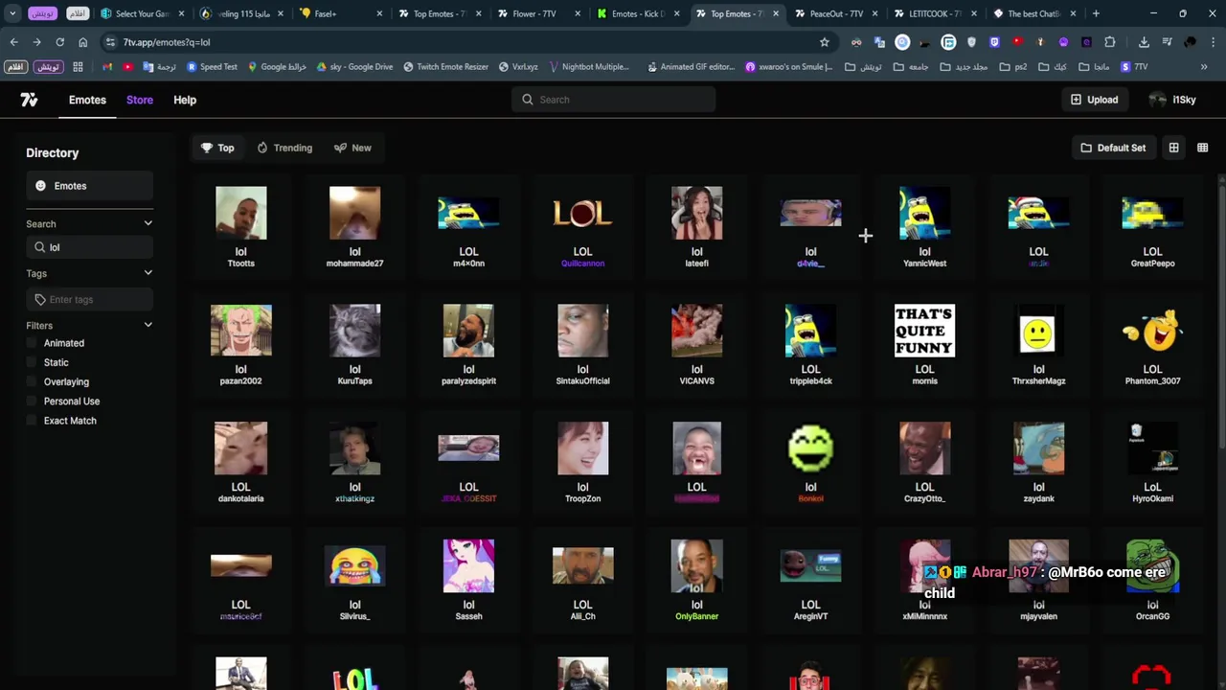
Task: Select the Trending sorting tab
Action: pyautogui.click(x=284, y=148)
